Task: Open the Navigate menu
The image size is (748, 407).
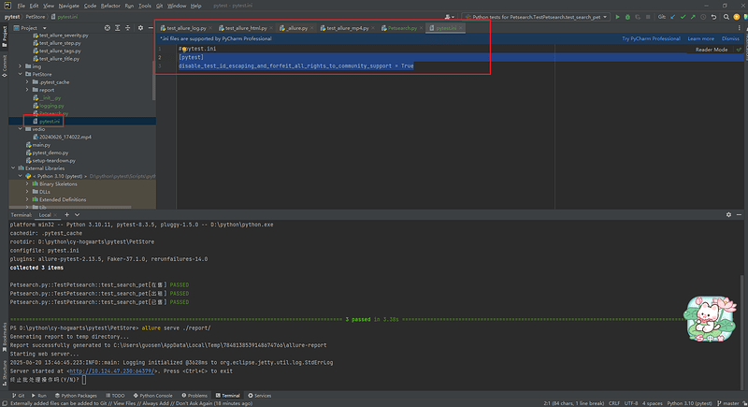Action: point(68,6)
